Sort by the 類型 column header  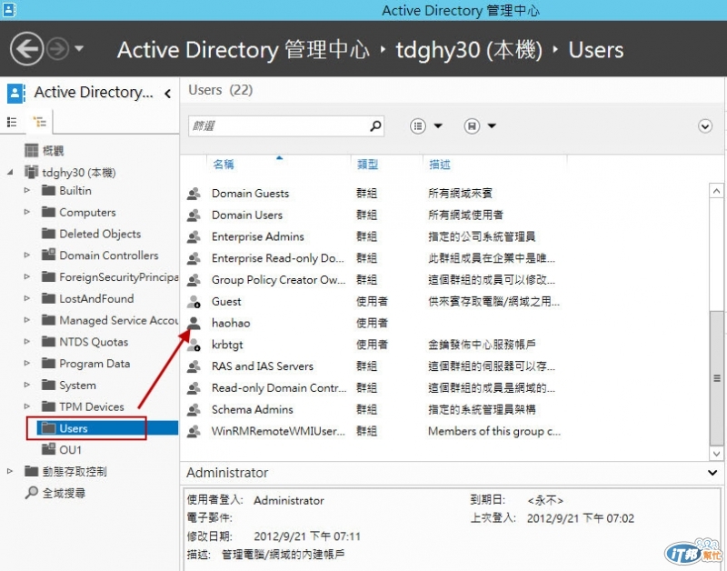tap(368, 165)
